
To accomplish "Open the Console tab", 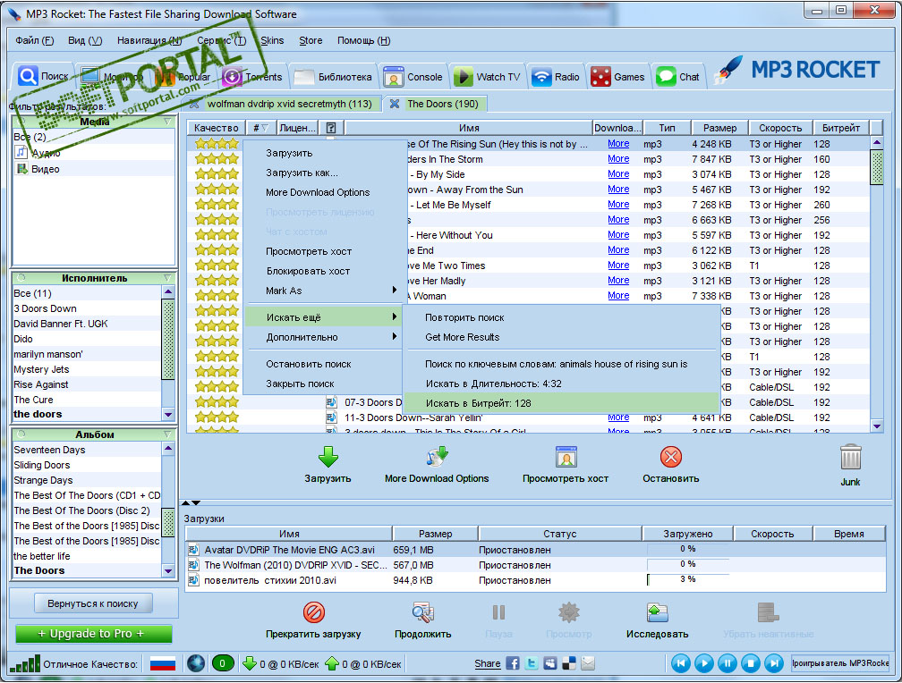I will pos(413,77).
